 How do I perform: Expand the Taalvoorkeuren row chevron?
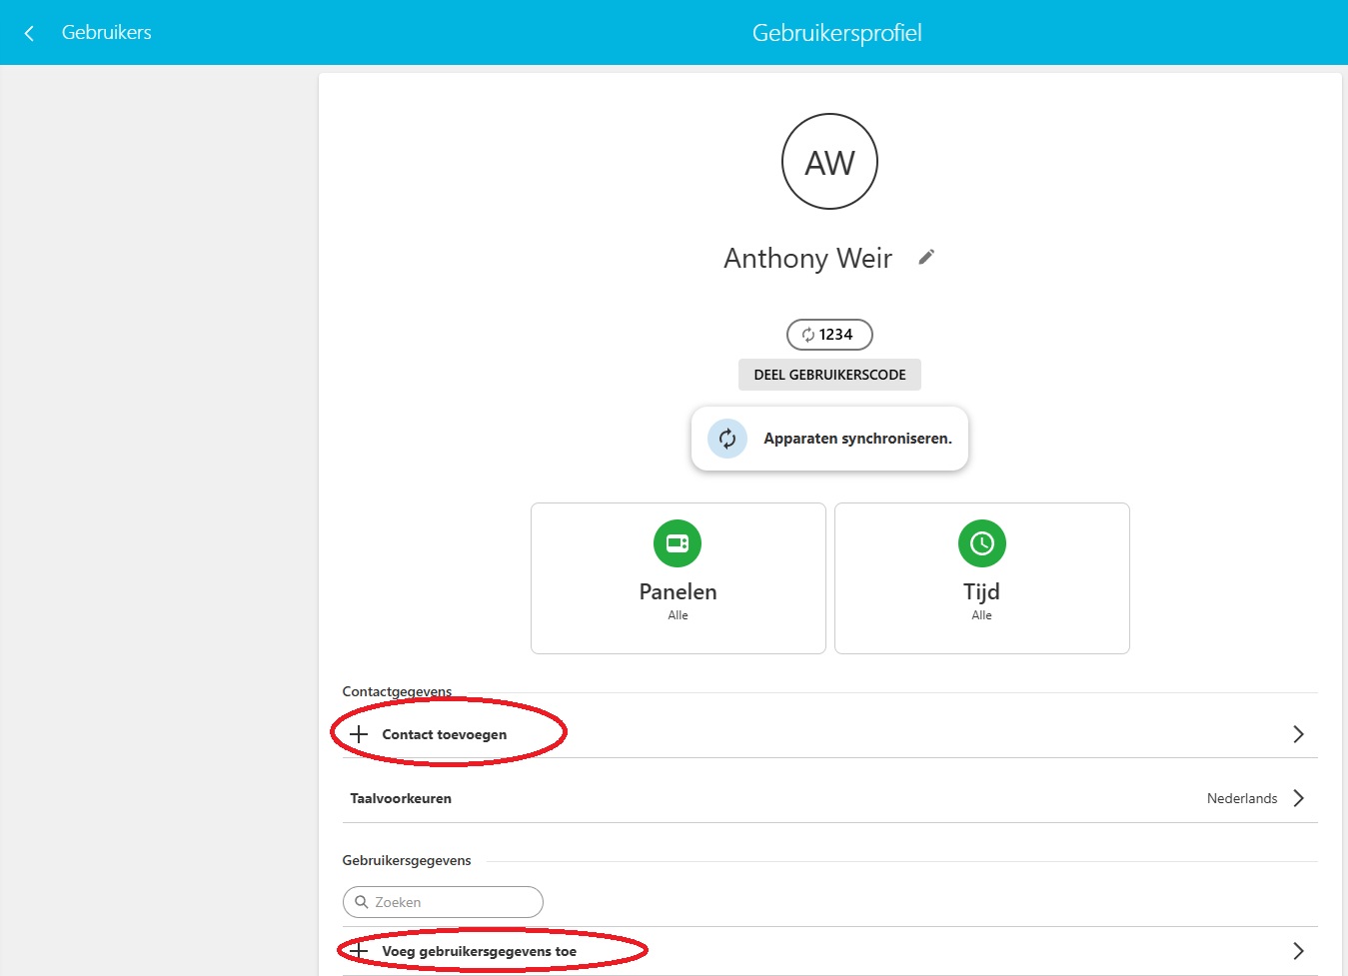(1298, 798)
